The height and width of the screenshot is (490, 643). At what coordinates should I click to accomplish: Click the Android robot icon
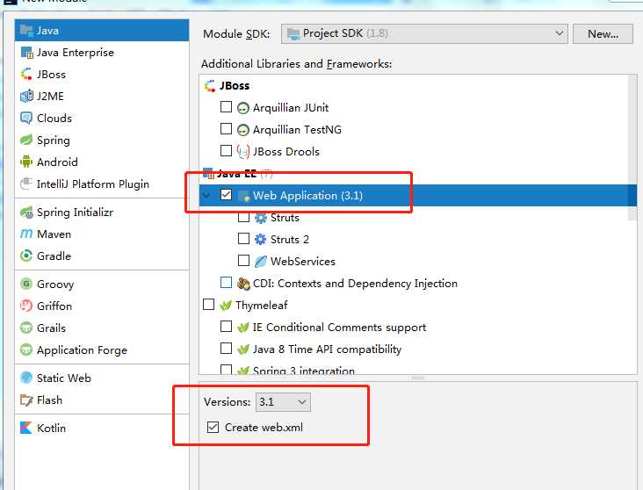(x=26, y=162)
